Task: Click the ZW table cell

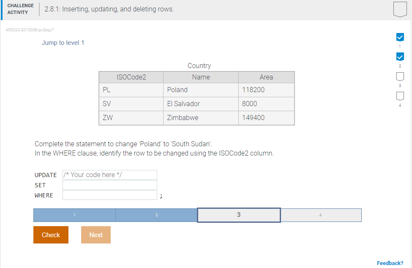Action: pyautogui.click(x=131, y=118)
